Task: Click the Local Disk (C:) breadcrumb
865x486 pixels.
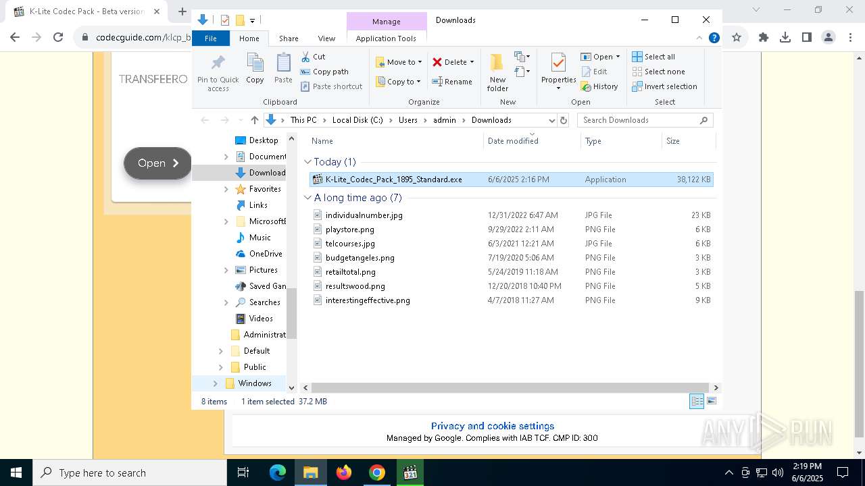Action: [x=357, y=120]
